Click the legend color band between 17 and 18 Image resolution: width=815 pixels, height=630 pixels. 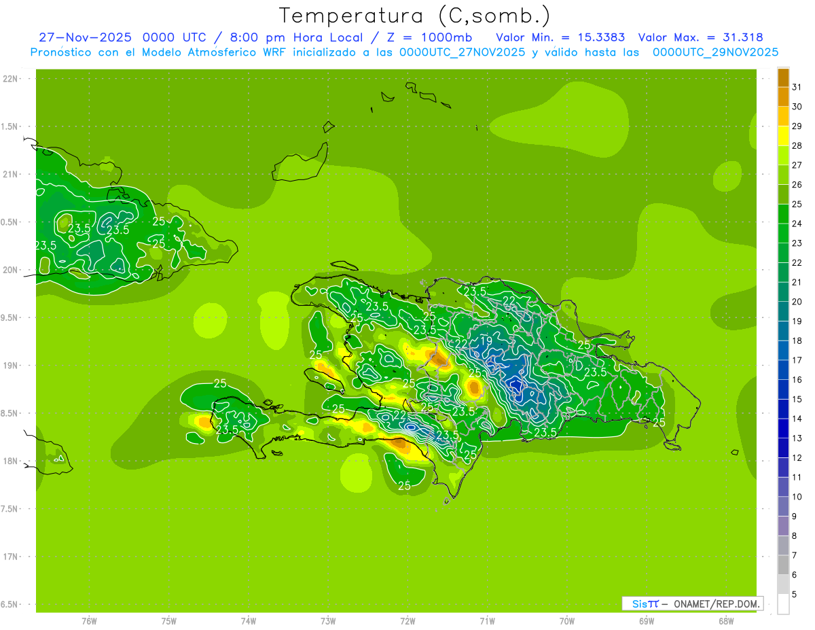click(783, 351)
